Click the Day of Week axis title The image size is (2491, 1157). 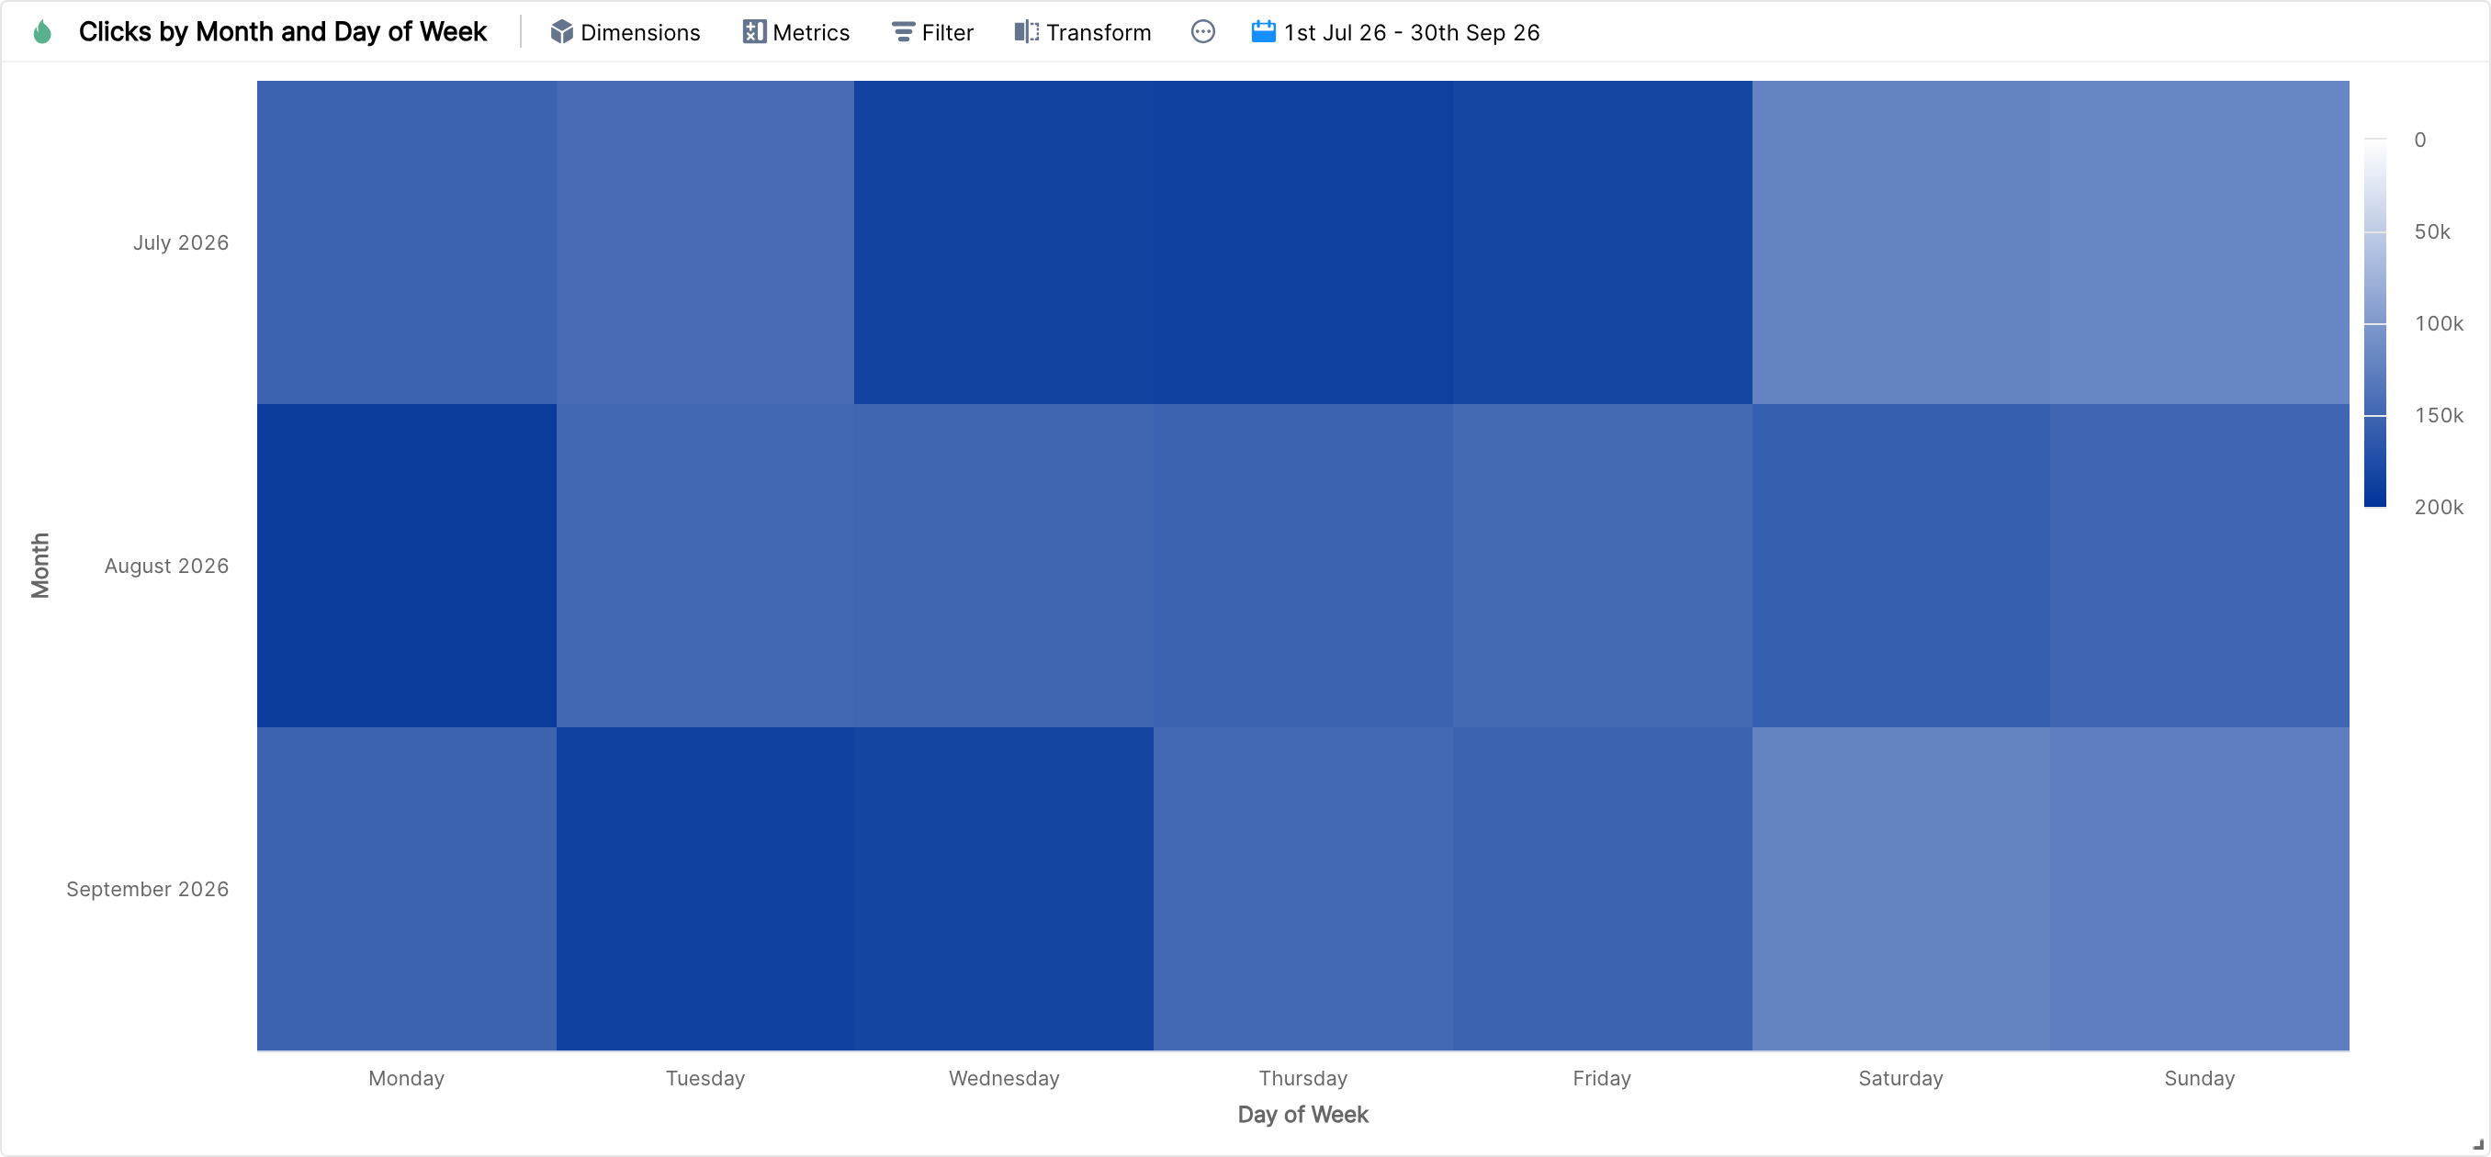(x=1302, y=1115)
